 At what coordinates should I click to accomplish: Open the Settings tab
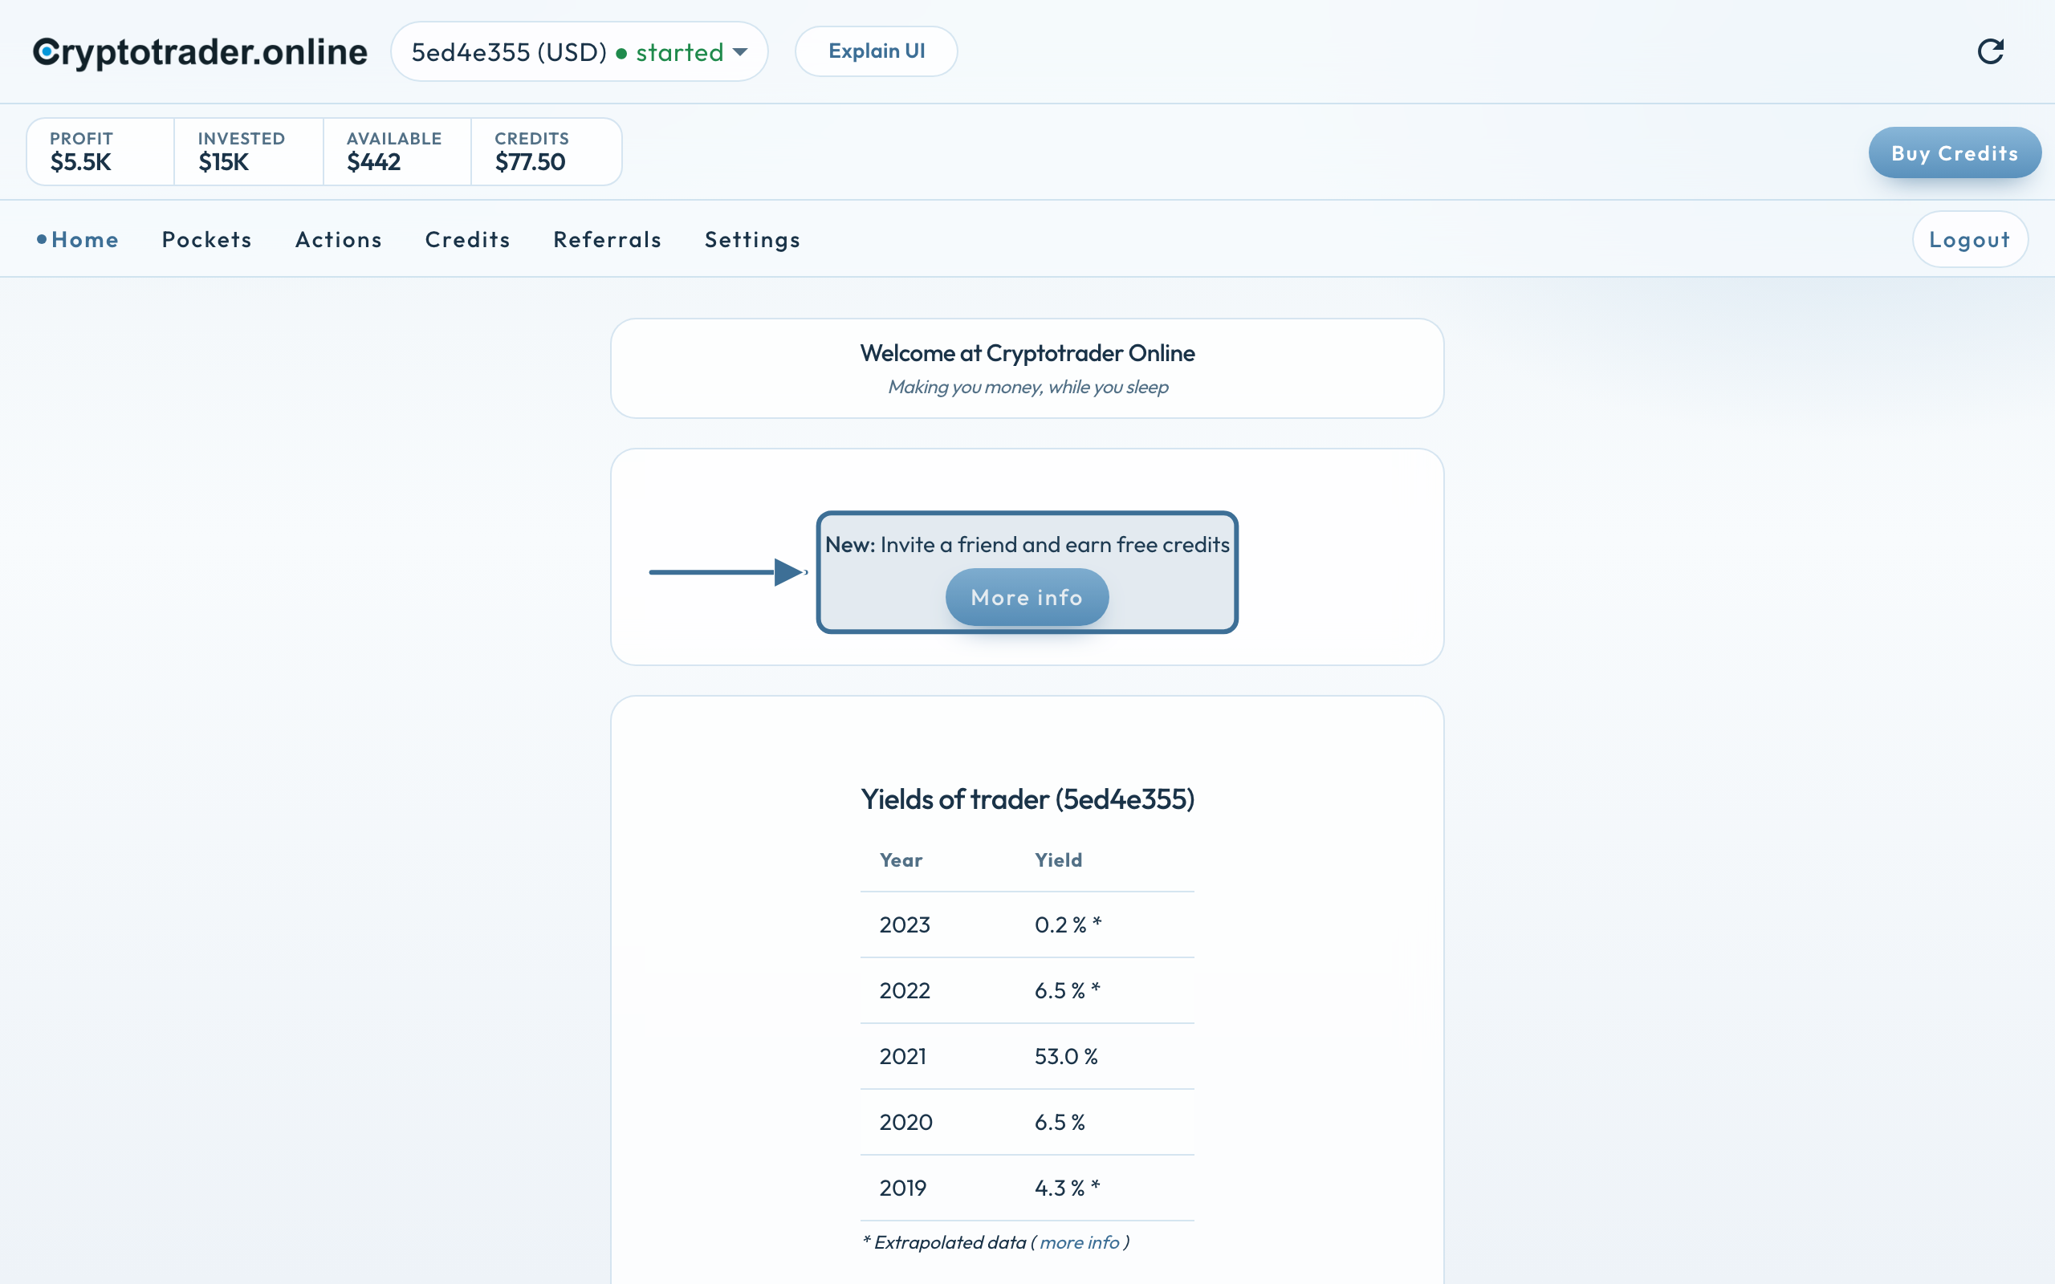(x=752, y=239)
